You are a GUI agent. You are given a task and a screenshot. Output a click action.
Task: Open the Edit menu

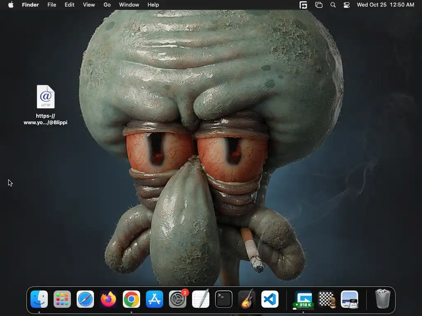click(69, 5)
